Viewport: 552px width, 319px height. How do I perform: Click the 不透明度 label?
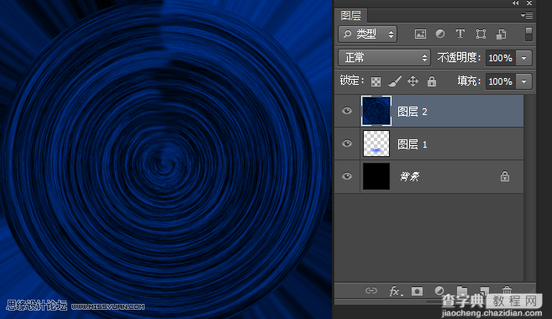click(459, 57)
